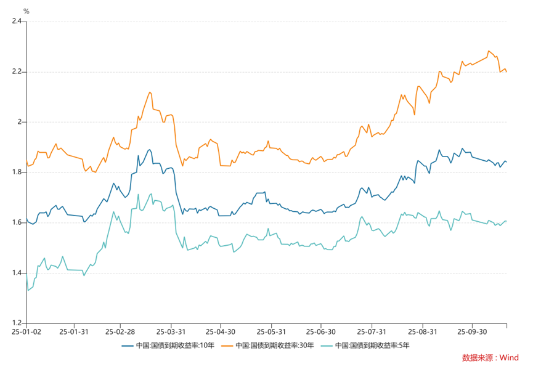The height and width of the screenshot is (369, 533).
Task: Click the teal 5年 legend line marker
Action: click(326, 346)
